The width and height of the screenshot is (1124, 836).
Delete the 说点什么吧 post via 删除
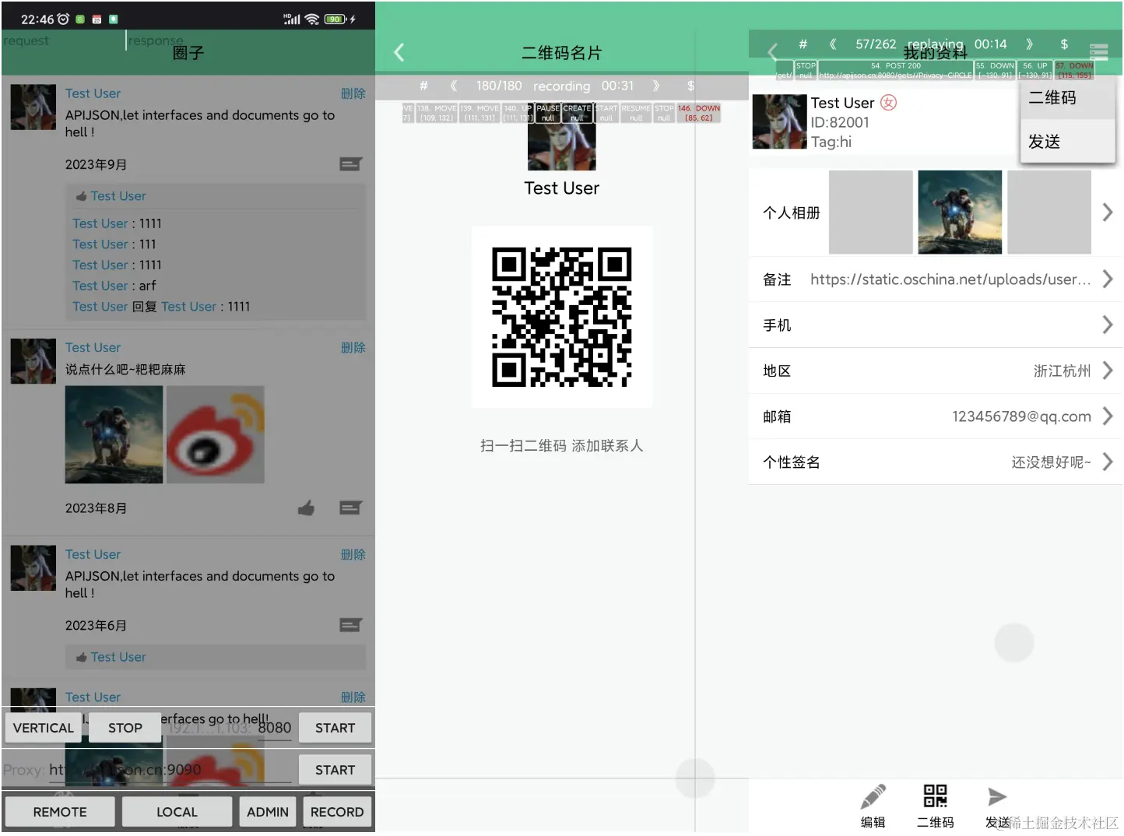353,347
